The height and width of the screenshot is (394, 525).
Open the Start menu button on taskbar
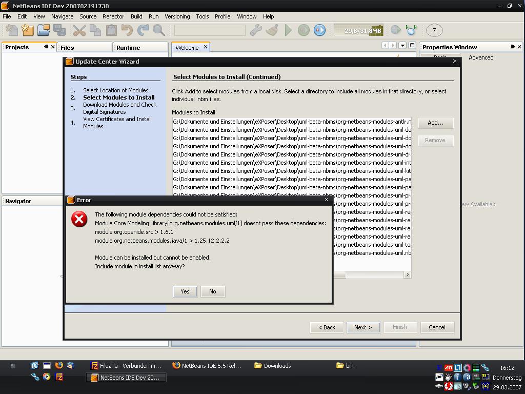pos(13,366)
